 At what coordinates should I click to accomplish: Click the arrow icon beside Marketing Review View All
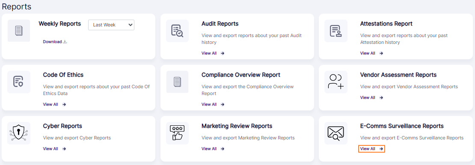pos(223,149)
